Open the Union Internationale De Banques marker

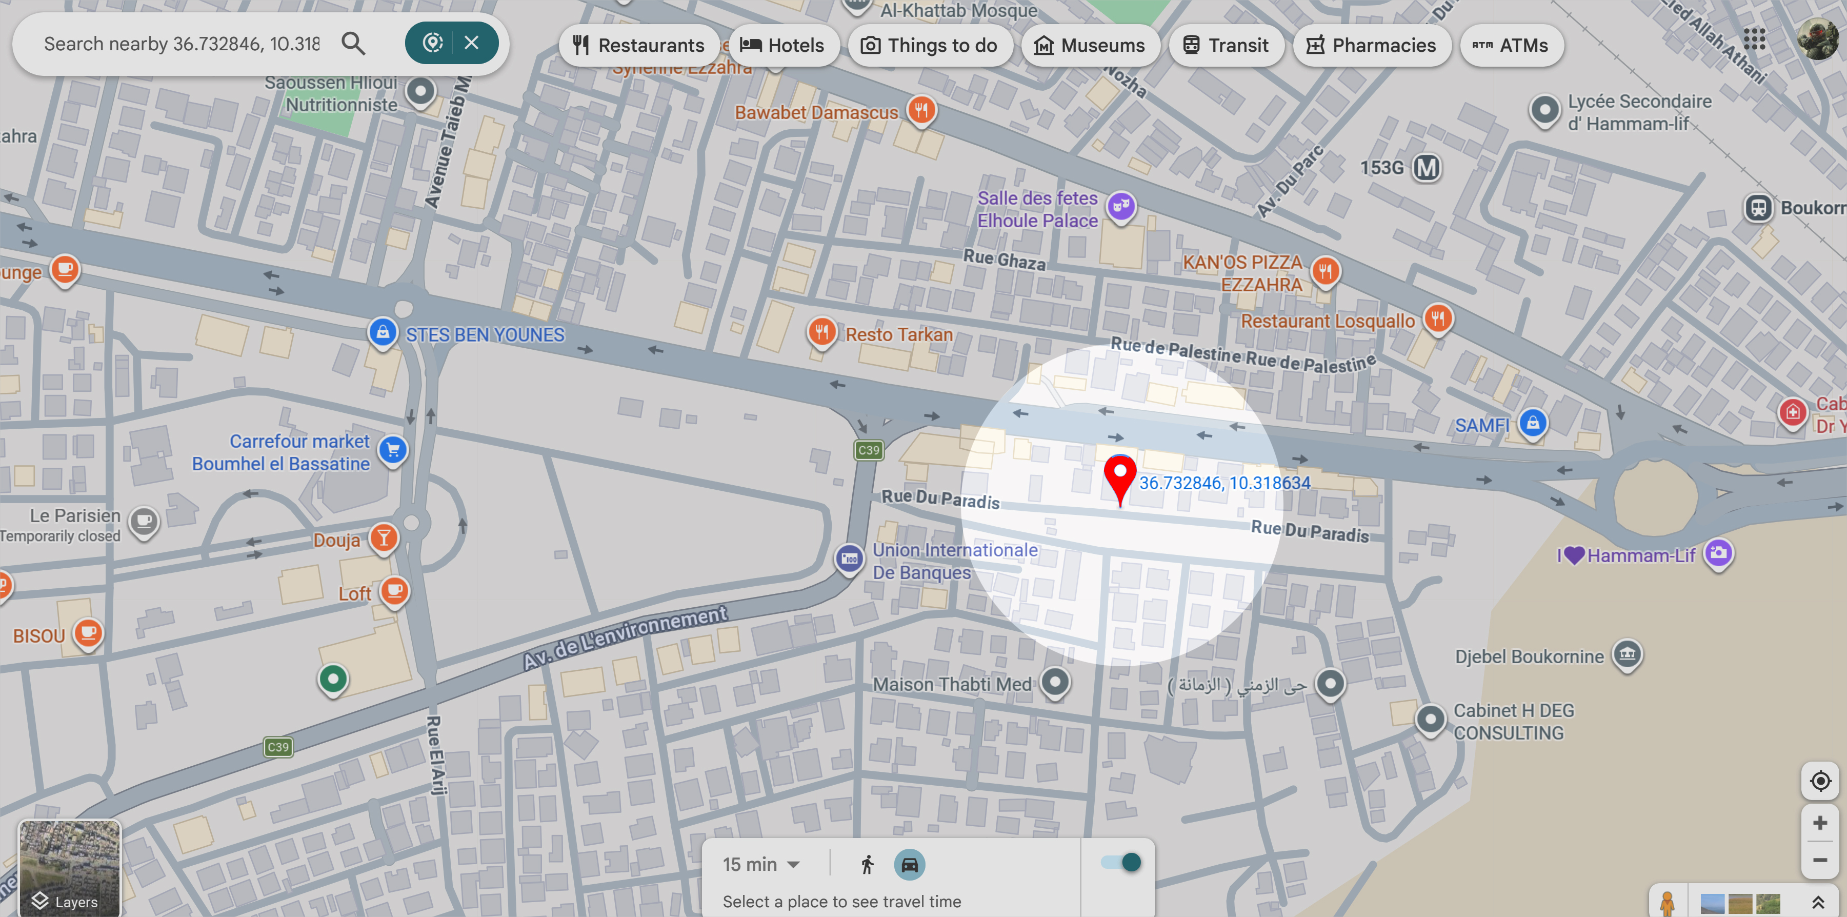click(x=850, y=559)
